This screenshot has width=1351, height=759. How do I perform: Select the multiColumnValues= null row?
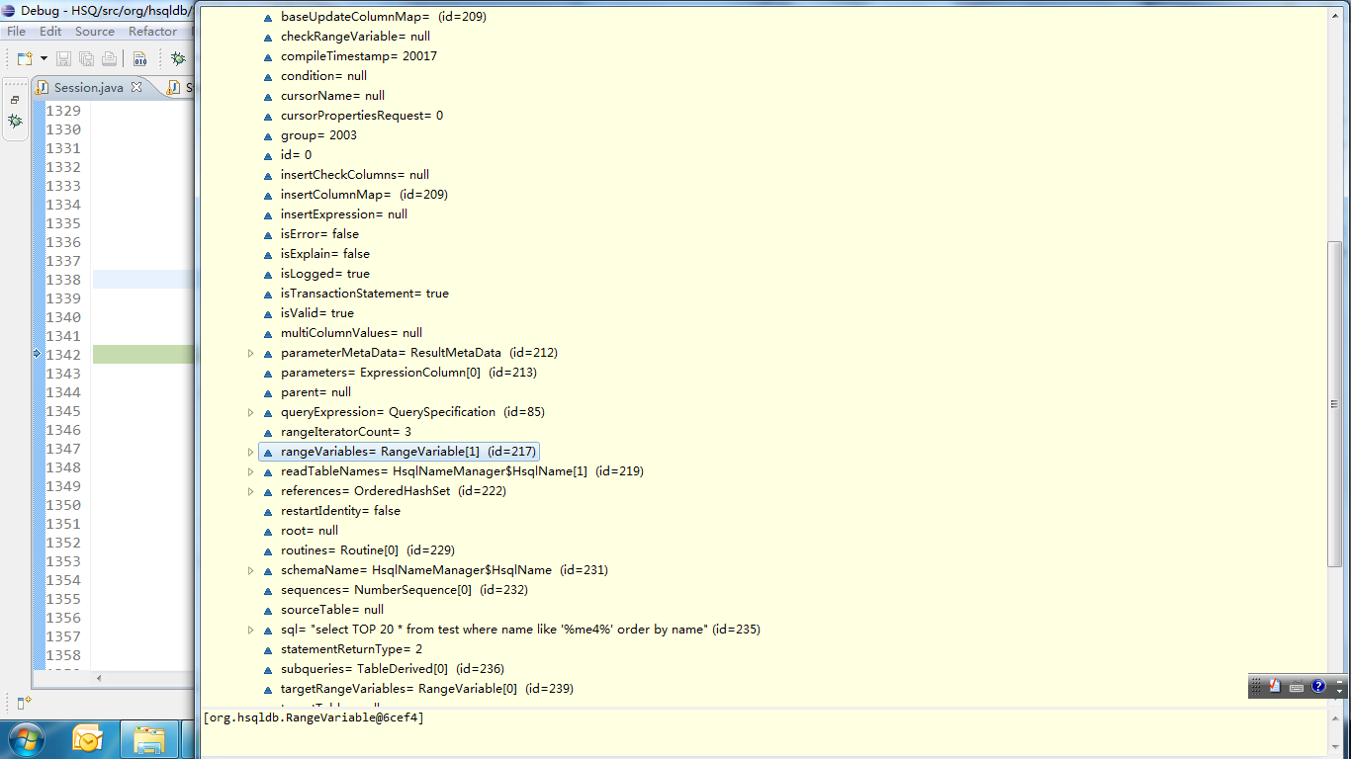pyautogui.click(x=342, y=333)
